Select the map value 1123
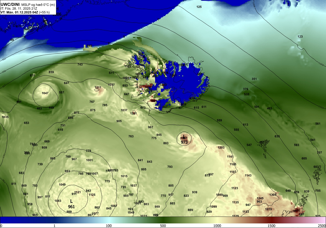 (235, 188)
